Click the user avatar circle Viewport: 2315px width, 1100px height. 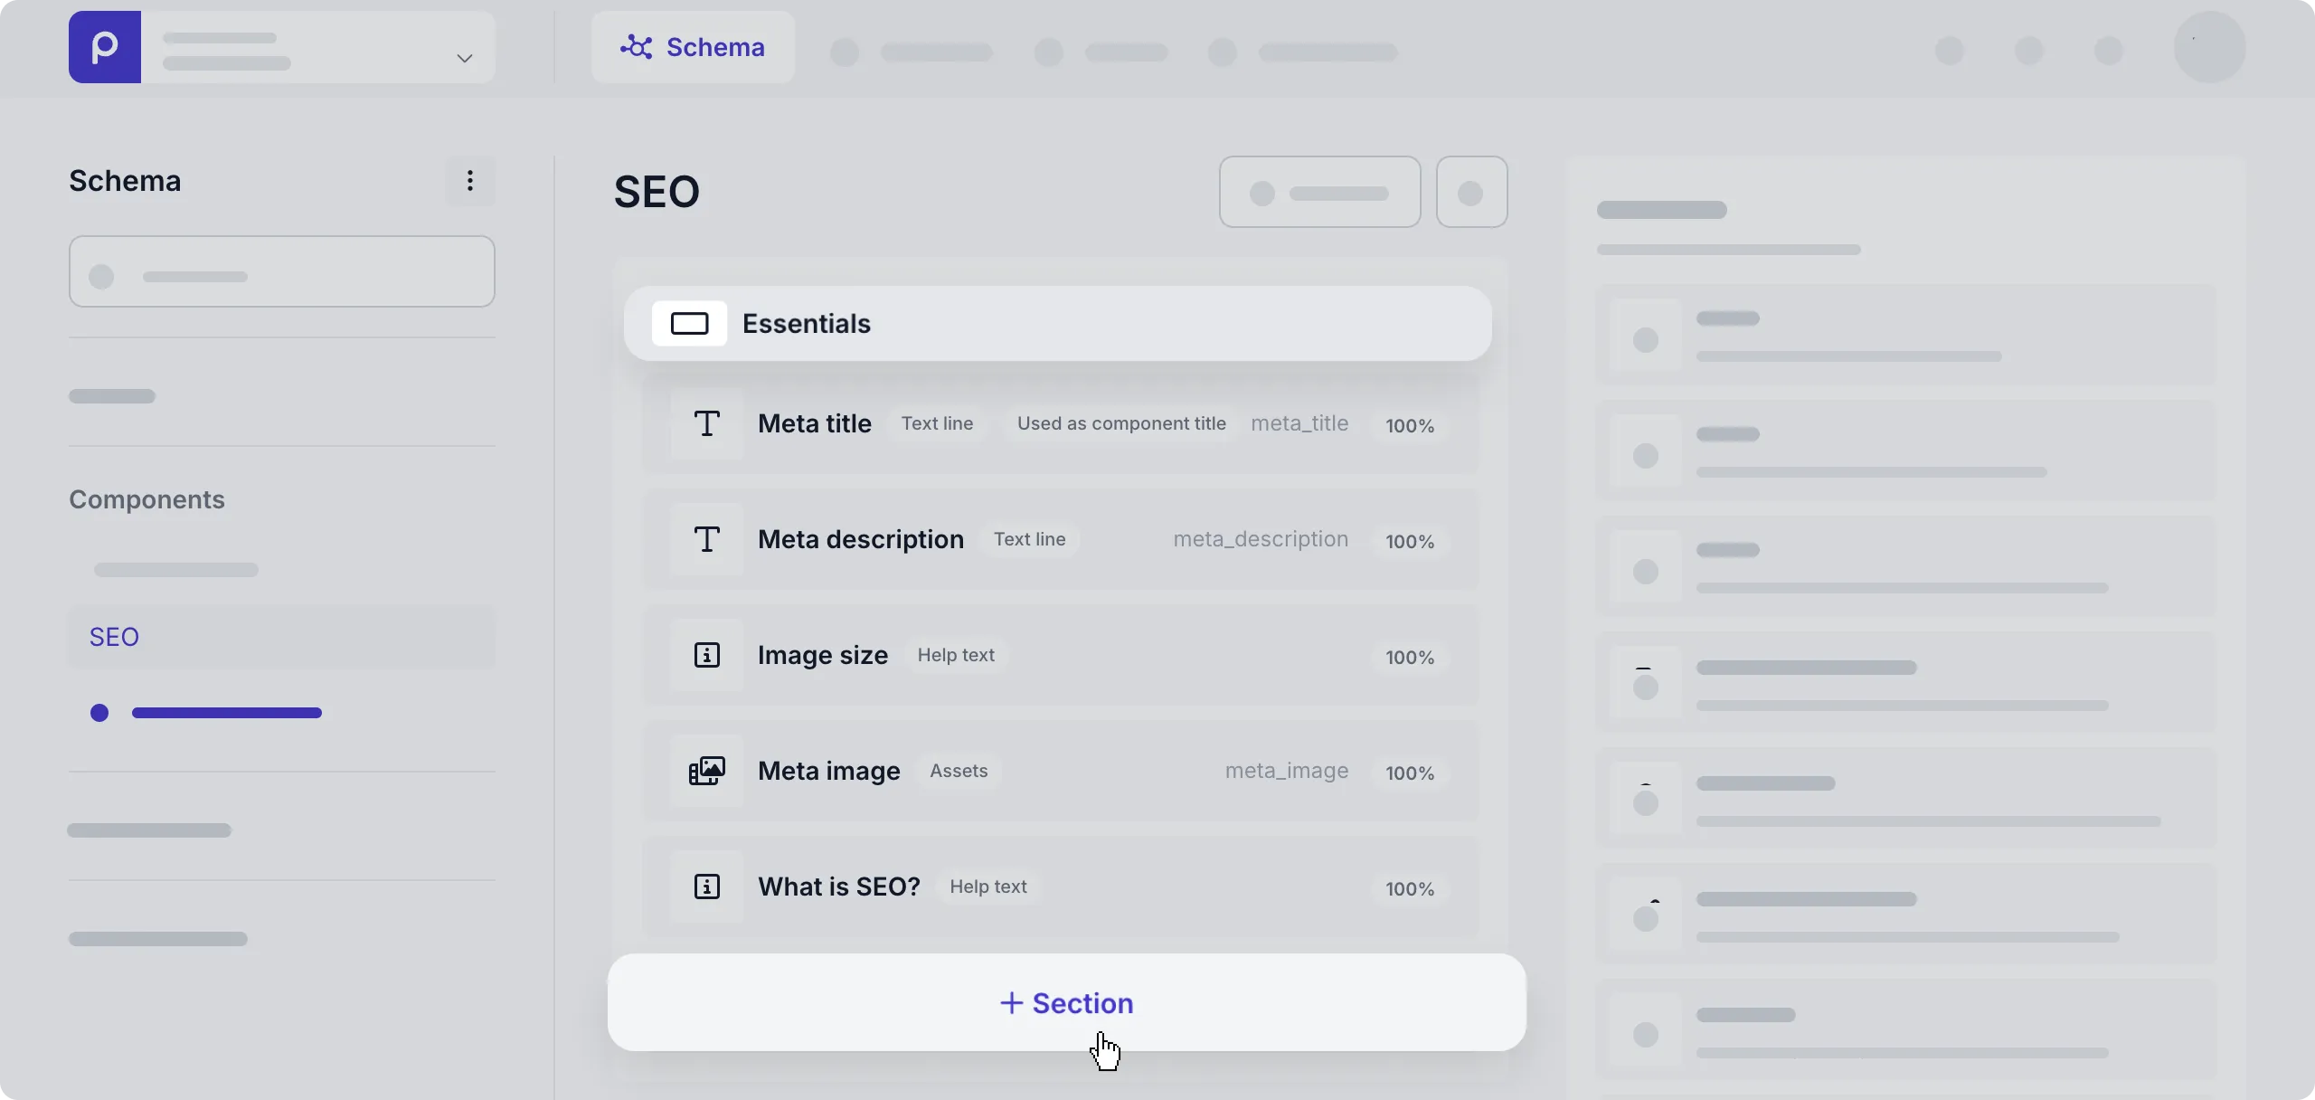[2209, 47]
